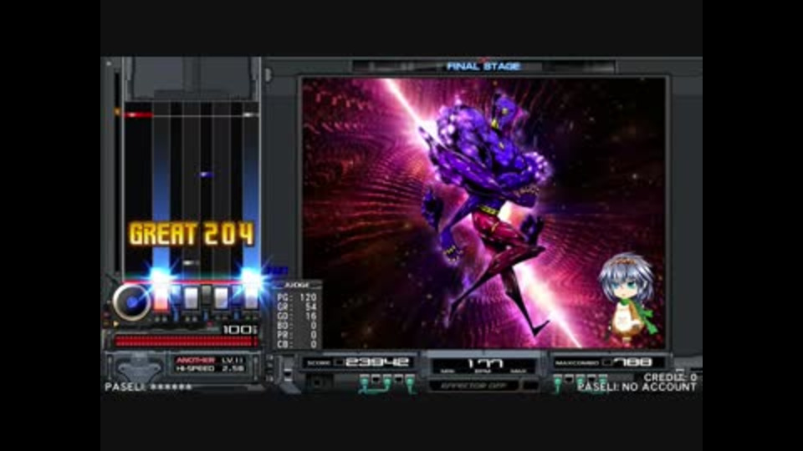Click the turntable scratch disc
The width and height of the screenshot is (803, 451).
click(x=131, y=302)
